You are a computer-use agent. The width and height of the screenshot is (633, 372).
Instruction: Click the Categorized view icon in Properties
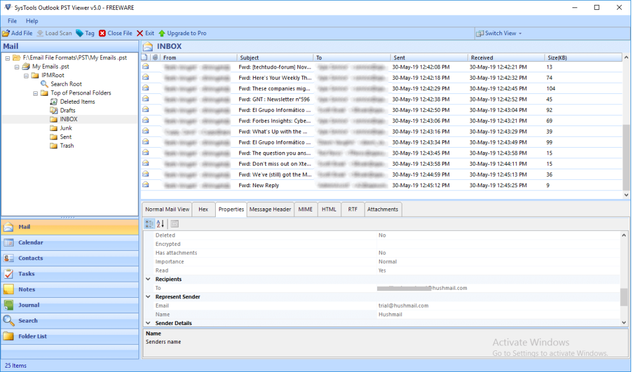(x=150, y=224)
